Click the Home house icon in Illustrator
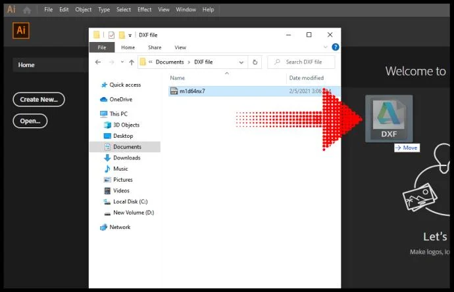 point(27,10)
